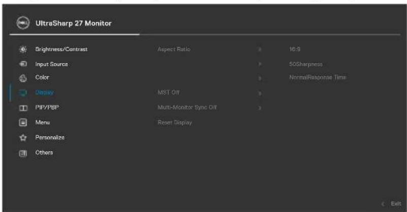Select the Display menu item

tap(44, 92)
